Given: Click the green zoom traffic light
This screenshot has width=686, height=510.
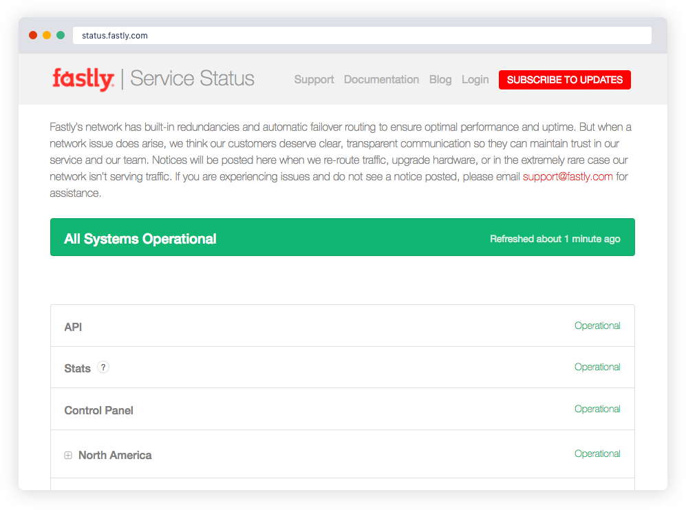Looking at the screenshot, I should (60, 34).
